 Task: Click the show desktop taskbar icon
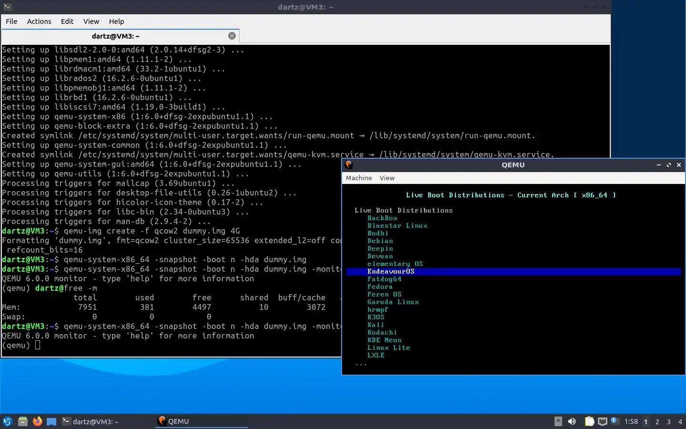point(51,421)
